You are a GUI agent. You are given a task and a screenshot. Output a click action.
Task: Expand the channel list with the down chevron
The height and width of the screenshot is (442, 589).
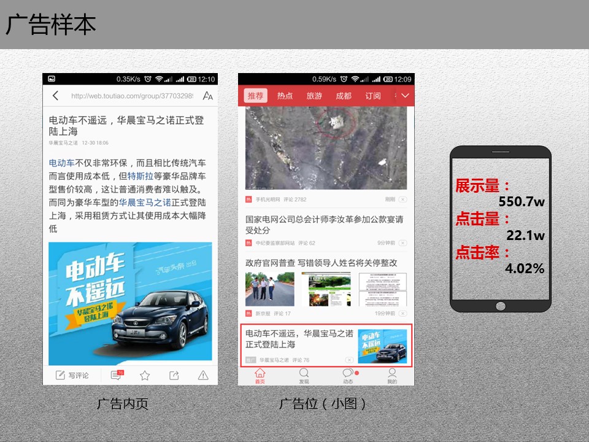405,96
